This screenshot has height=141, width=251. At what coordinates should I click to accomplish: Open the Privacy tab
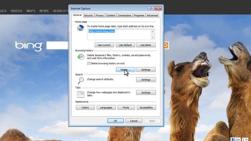tap(100, 15)
